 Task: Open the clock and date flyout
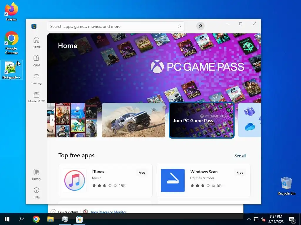point(276,219)
